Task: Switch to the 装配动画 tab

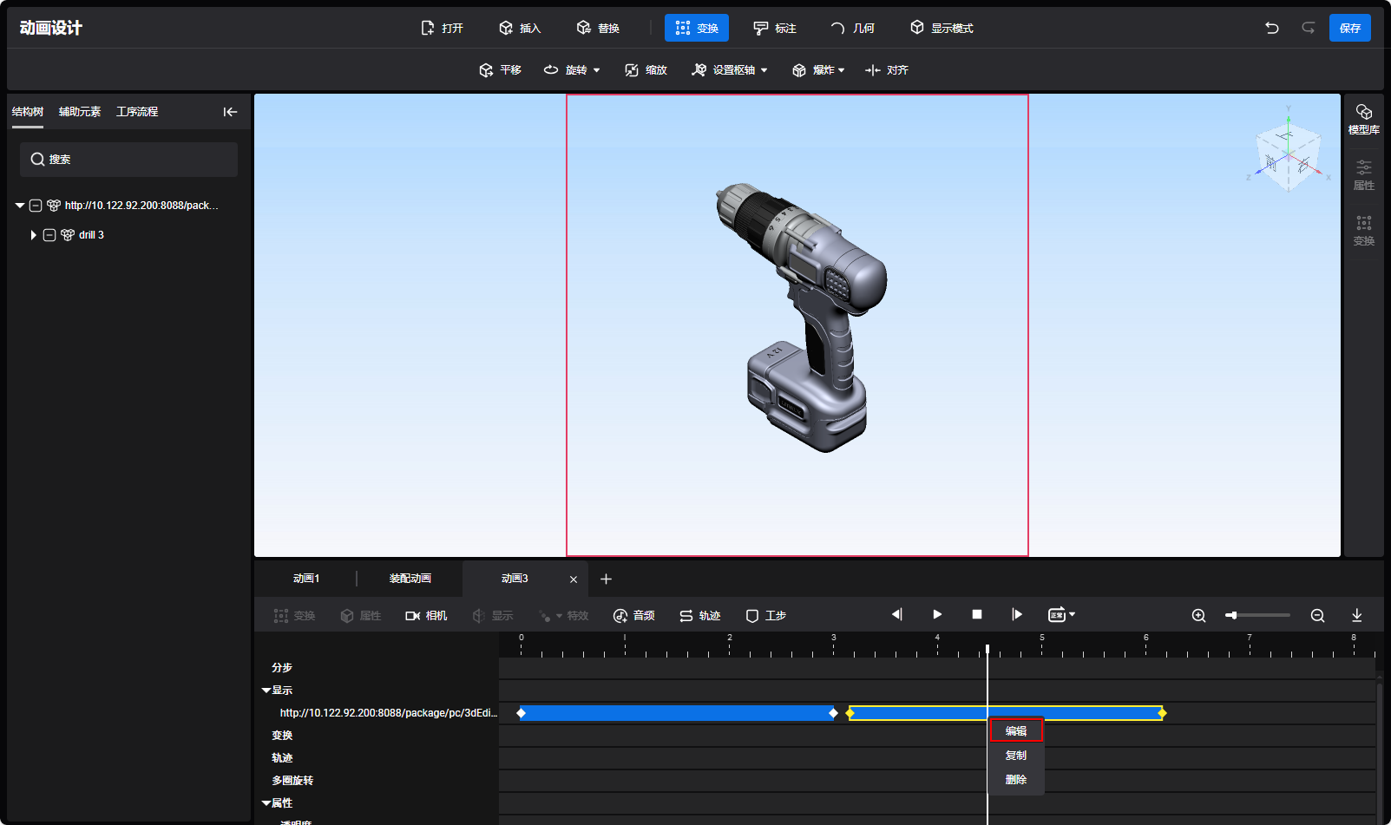Action: (410, 579)
